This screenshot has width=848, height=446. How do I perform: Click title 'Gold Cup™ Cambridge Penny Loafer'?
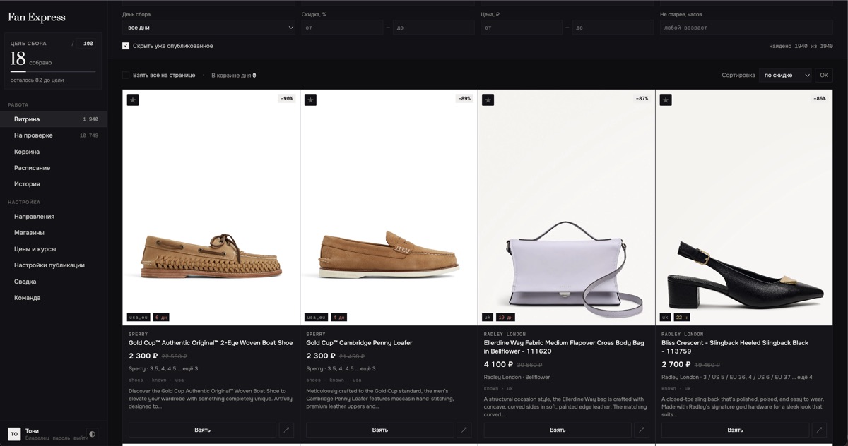[359, 343]
